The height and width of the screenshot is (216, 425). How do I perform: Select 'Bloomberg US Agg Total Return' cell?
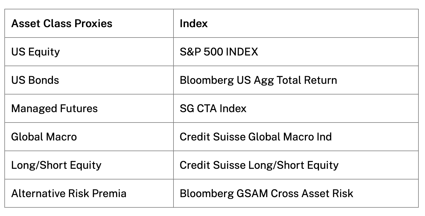click(258, 80)
